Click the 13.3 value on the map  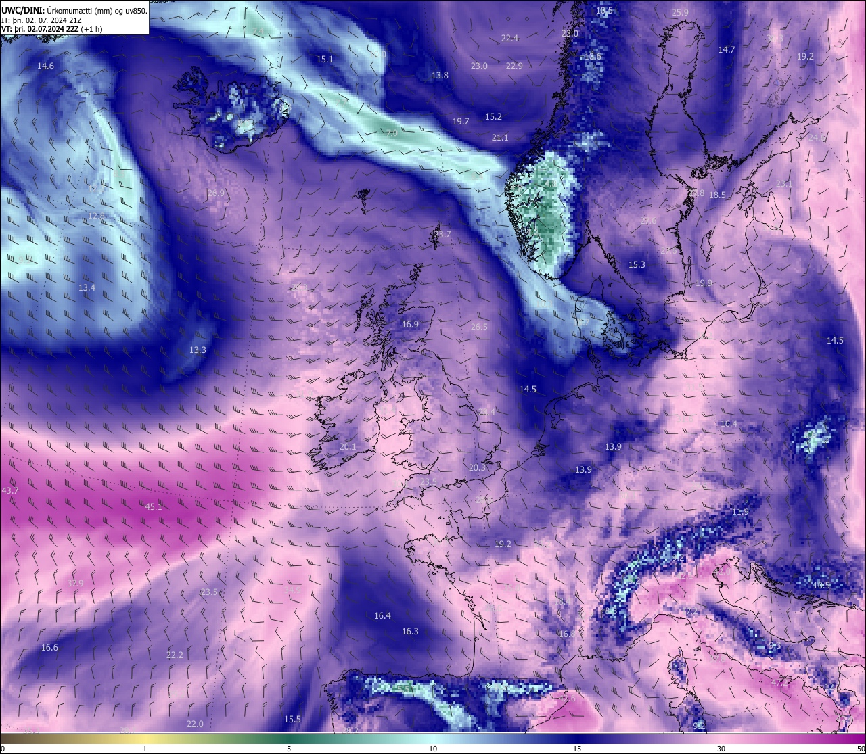198,350
